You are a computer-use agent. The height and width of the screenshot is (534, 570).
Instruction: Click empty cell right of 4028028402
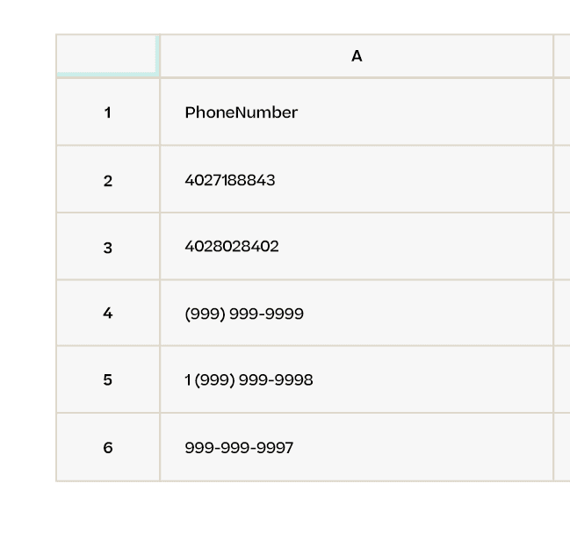[562, 247]
